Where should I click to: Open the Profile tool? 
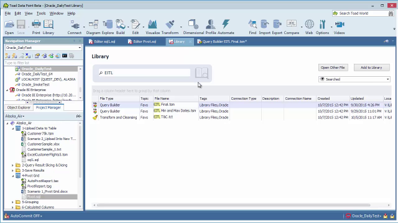click(x=211, y=27)
